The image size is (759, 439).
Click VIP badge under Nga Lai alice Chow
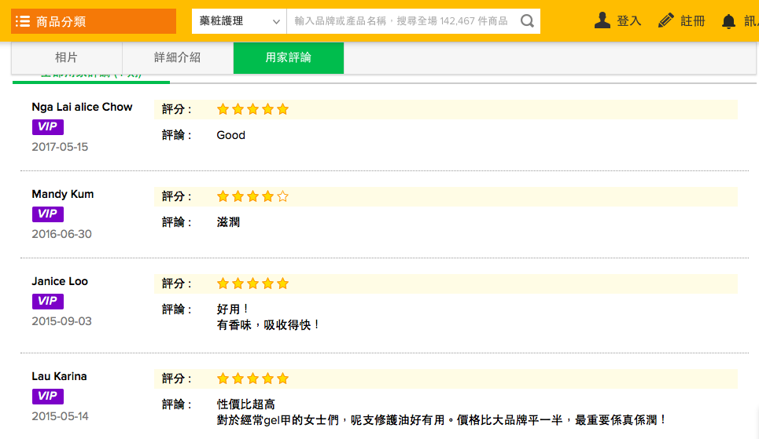tap(47, 127)
